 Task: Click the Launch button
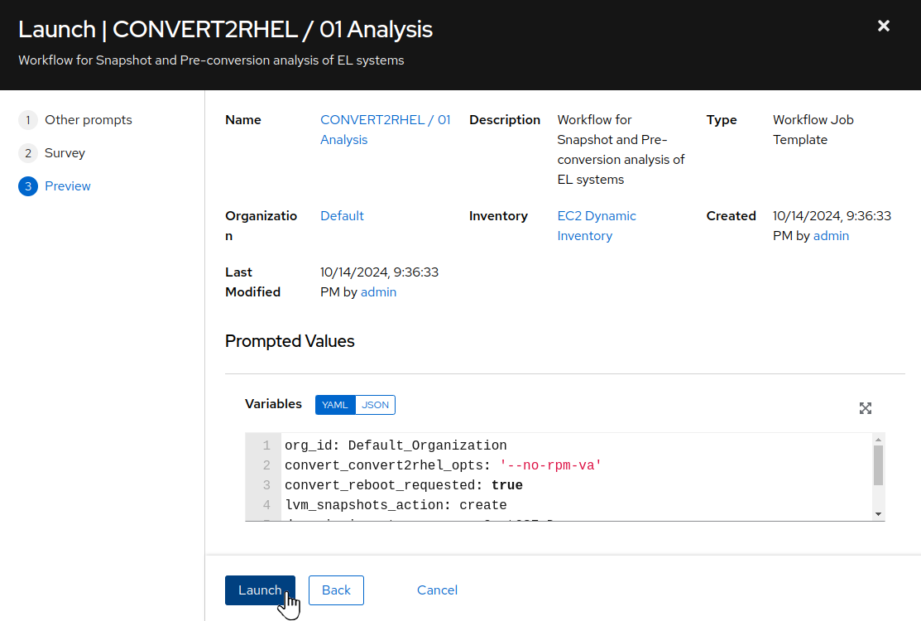260,590
